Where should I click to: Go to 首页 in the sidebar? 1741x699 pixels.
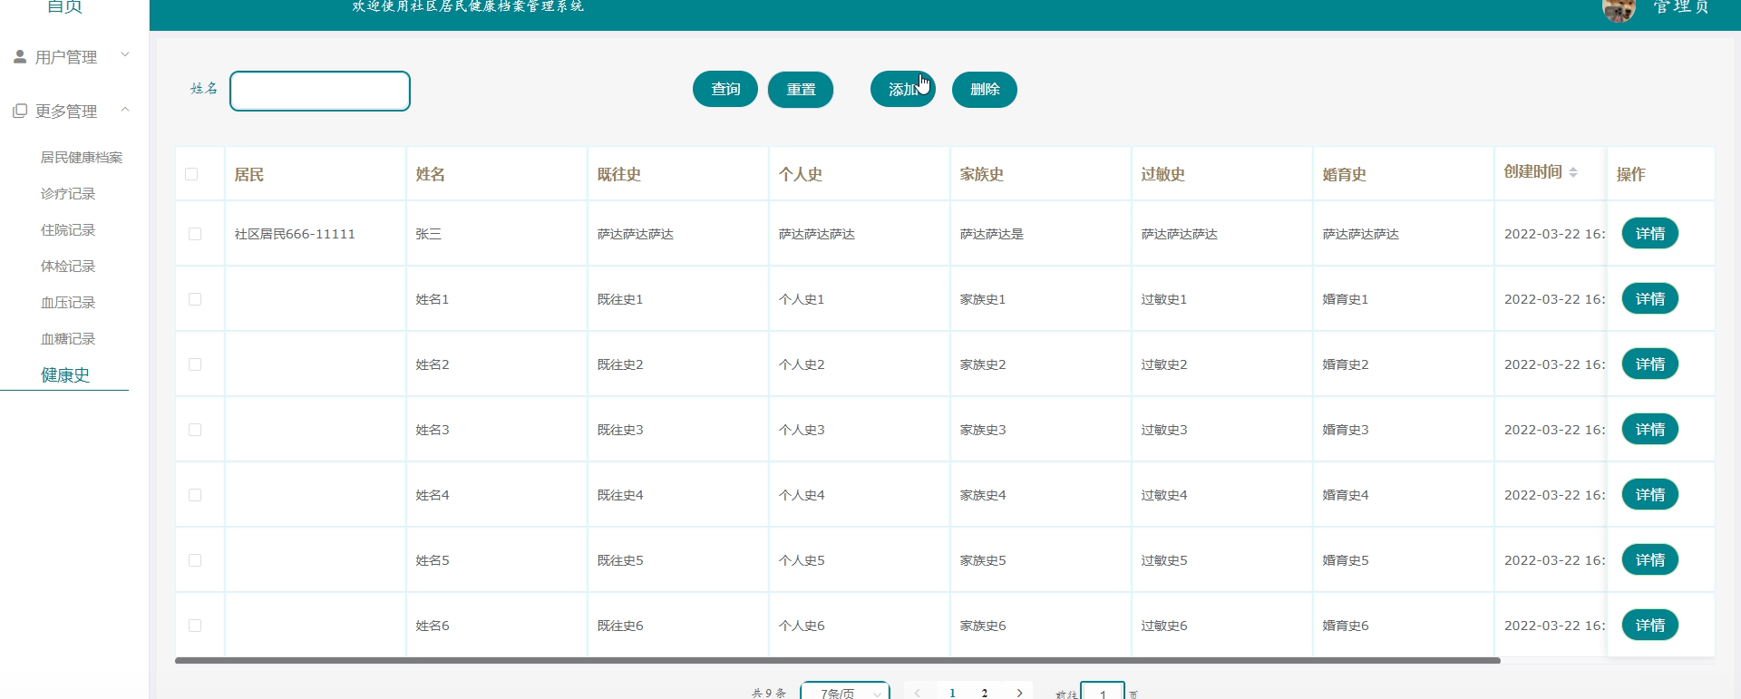64,6
